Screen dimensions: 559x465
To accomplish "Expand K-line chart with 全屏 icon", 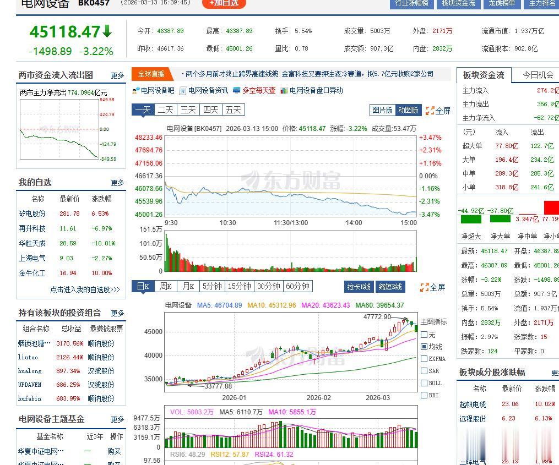I will pos(433,287).
